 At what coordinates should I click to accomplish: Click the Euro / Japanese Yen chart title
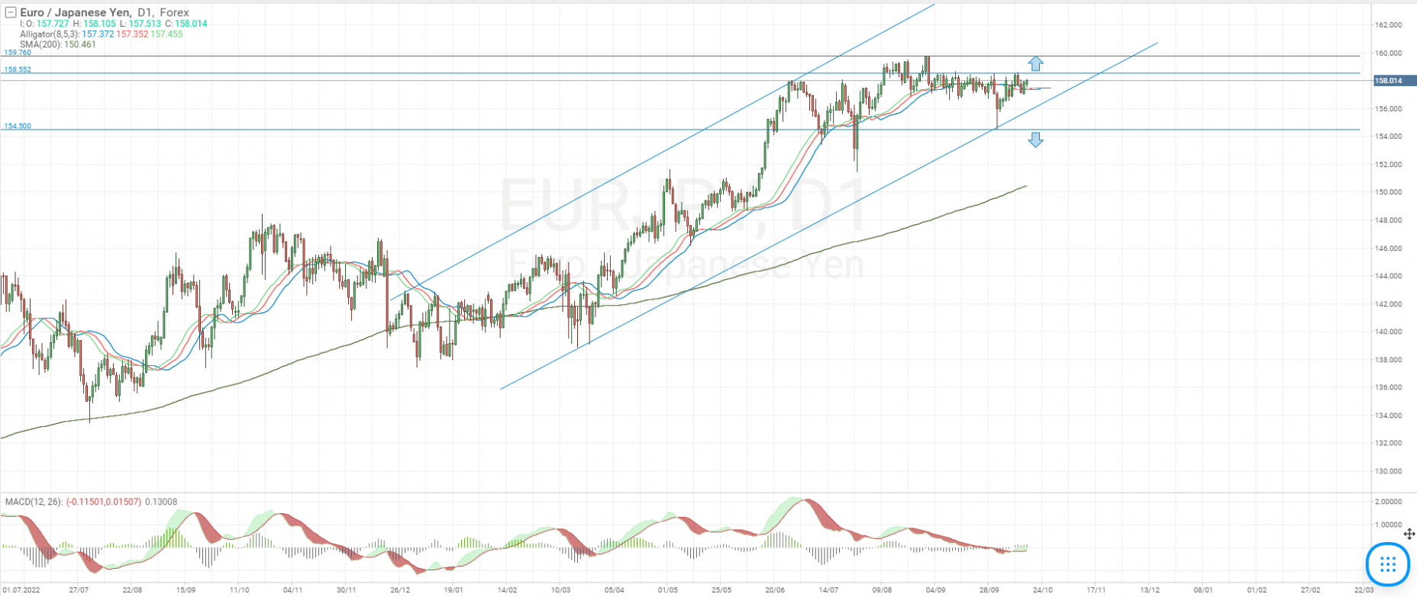(x=75, y=12)
